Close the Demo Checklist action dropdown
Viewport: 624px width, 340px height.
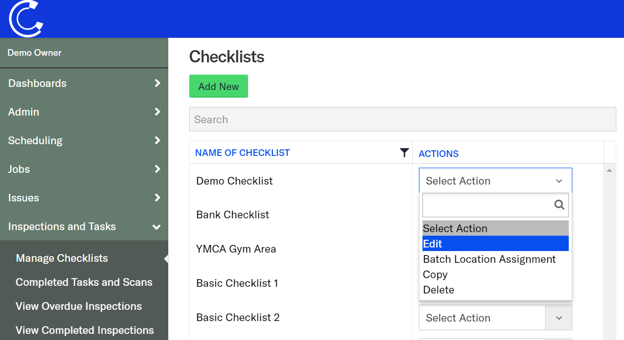coord(559,181)
